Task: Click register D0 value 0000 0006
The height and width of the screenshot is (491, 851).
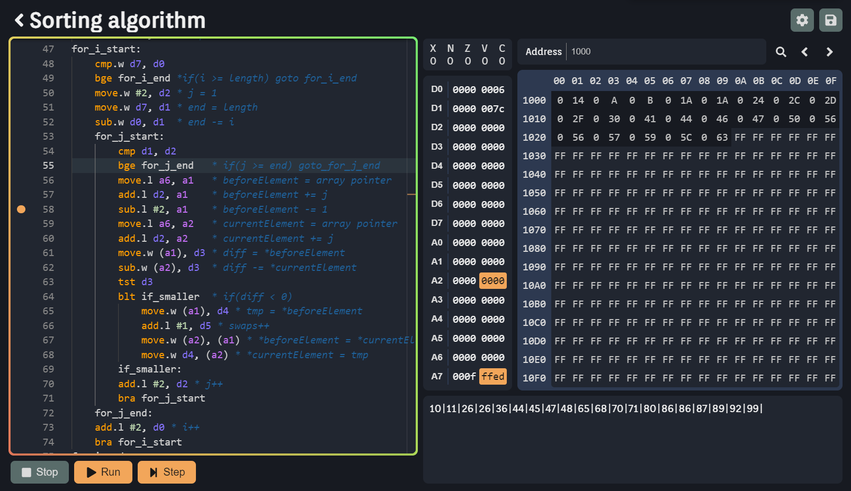Action: pos(479,89)
